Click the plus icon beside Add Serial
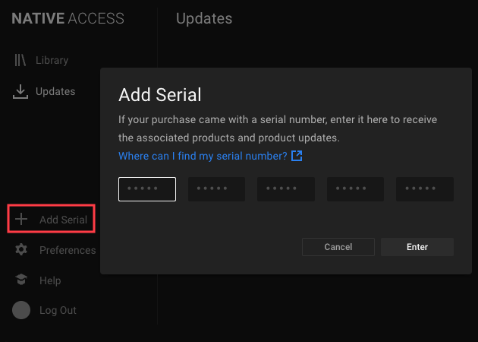The image size is (478, 342). (21, 219)
